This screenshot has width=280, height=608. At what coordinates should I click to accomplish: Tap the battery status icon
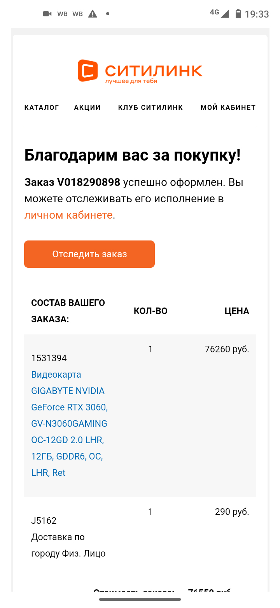coord(238,14)
